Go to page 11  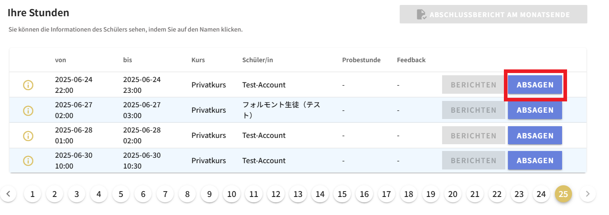[254, 194]
